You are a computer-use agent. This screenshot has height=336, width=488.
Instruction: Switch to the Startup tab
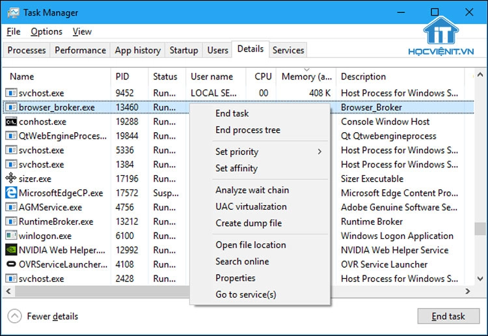click(183, 50)
